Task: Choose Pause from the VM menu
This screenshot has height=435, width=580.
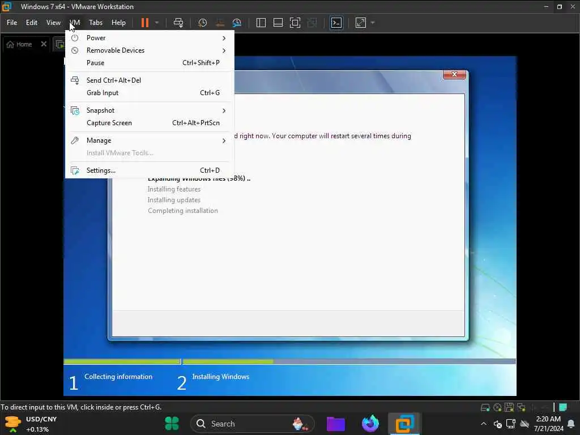Action: [150, 63]
